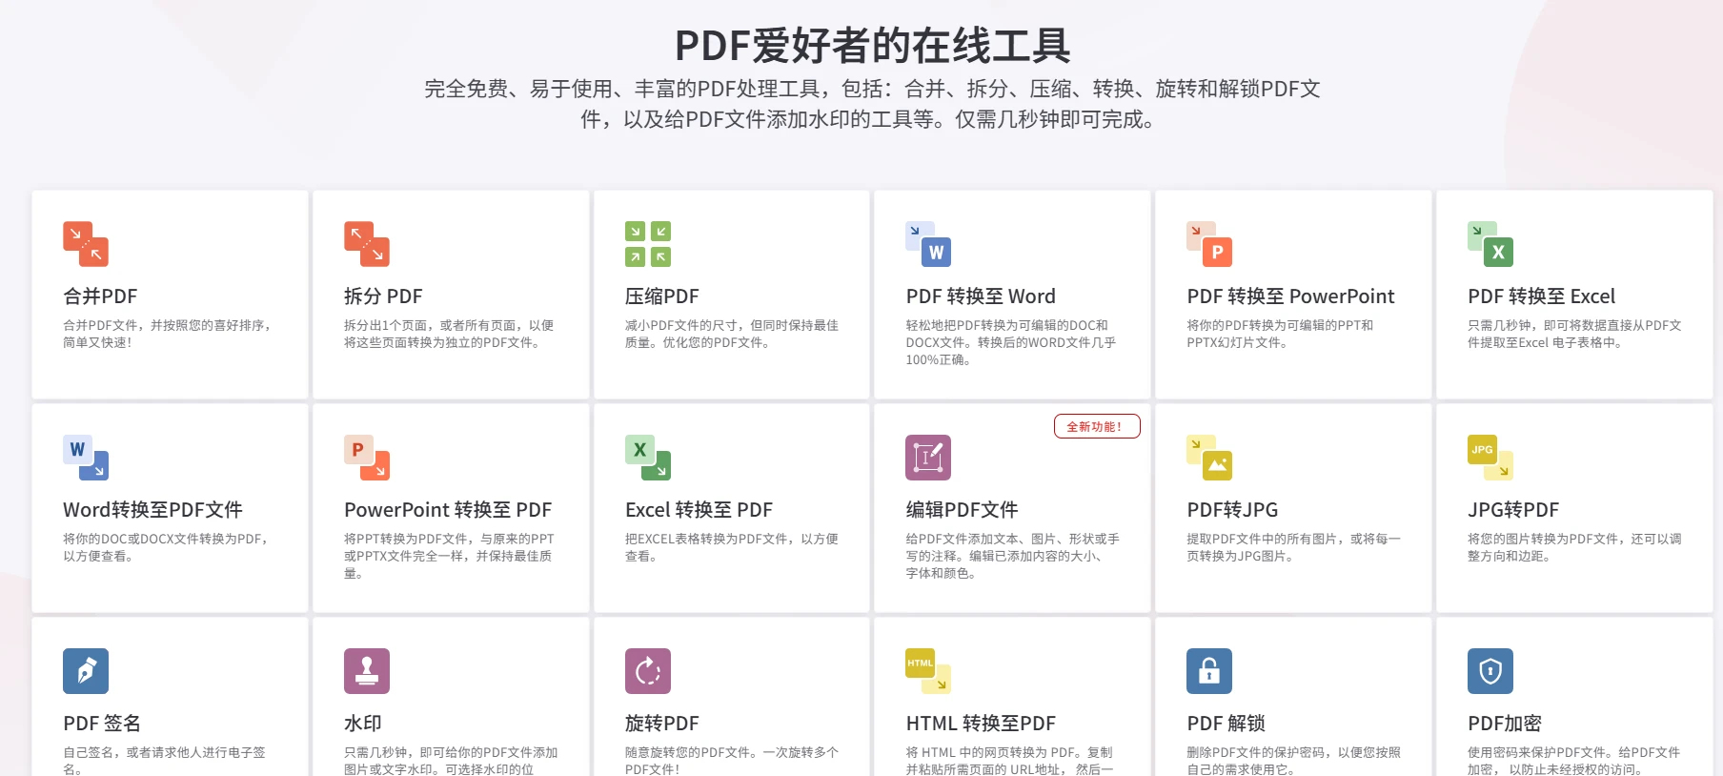Click the PDF爱好者的在线工具 heading
The width and height of the screenshot is (1723, 776).
click(872, 46)
